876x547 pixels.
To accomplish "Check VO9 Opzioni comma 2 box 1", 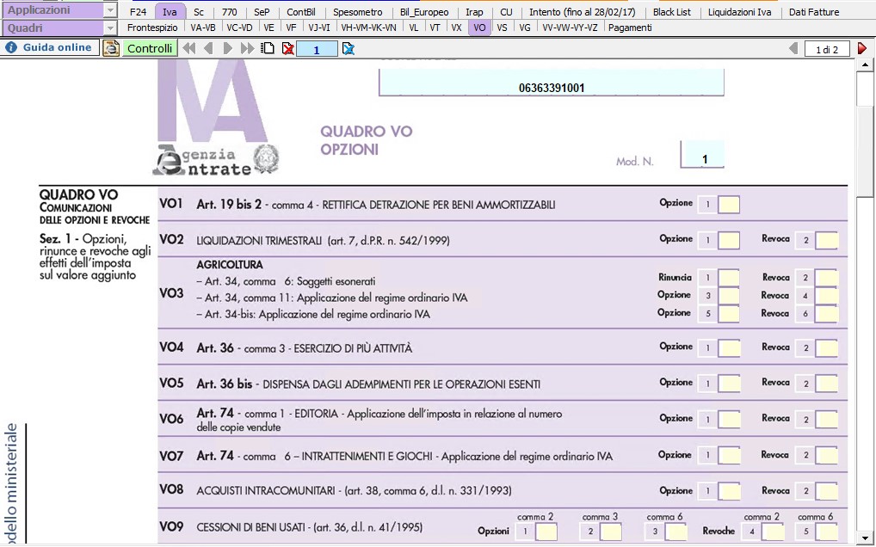I will [546, 532].
